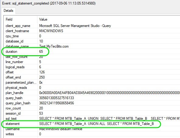Select the query_plan_hash row
The width and height of the screenshot is (180, 138).
pyautogui.click(x=92, y=103)
